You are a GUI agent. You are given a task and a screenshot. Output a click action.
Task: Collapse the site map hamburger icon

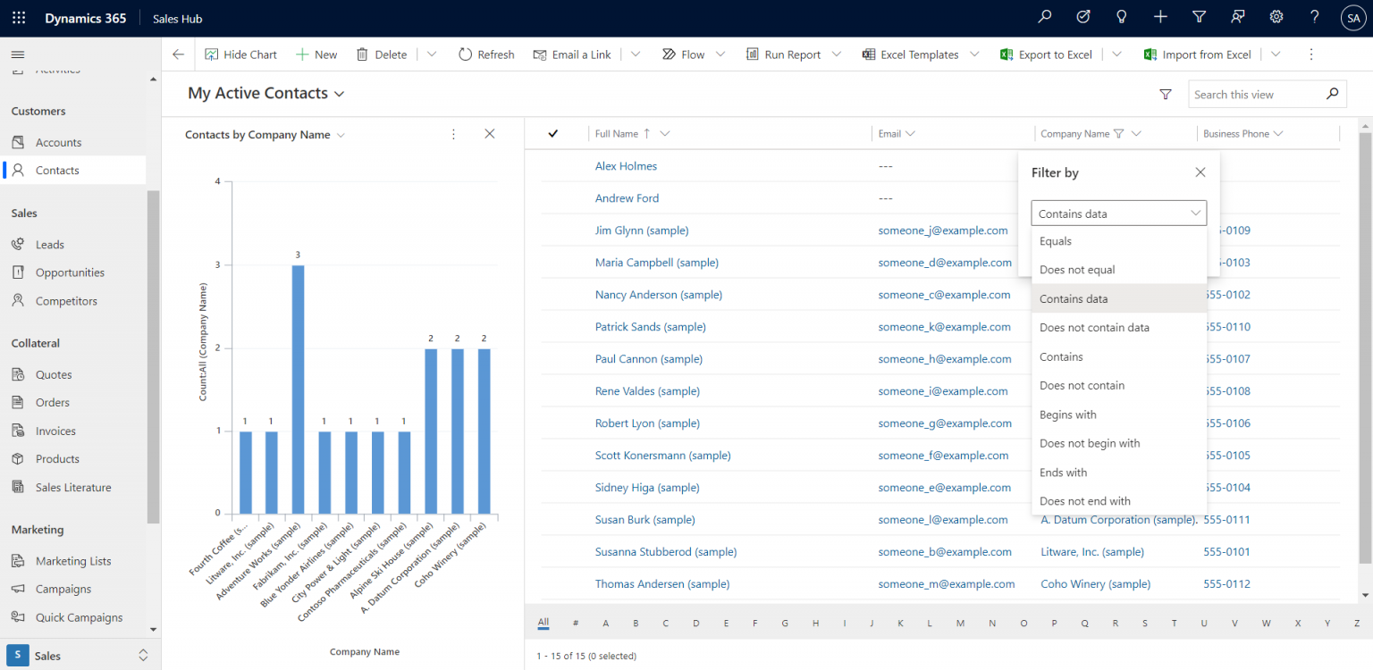pyautogui.click(x=18, y=54)
